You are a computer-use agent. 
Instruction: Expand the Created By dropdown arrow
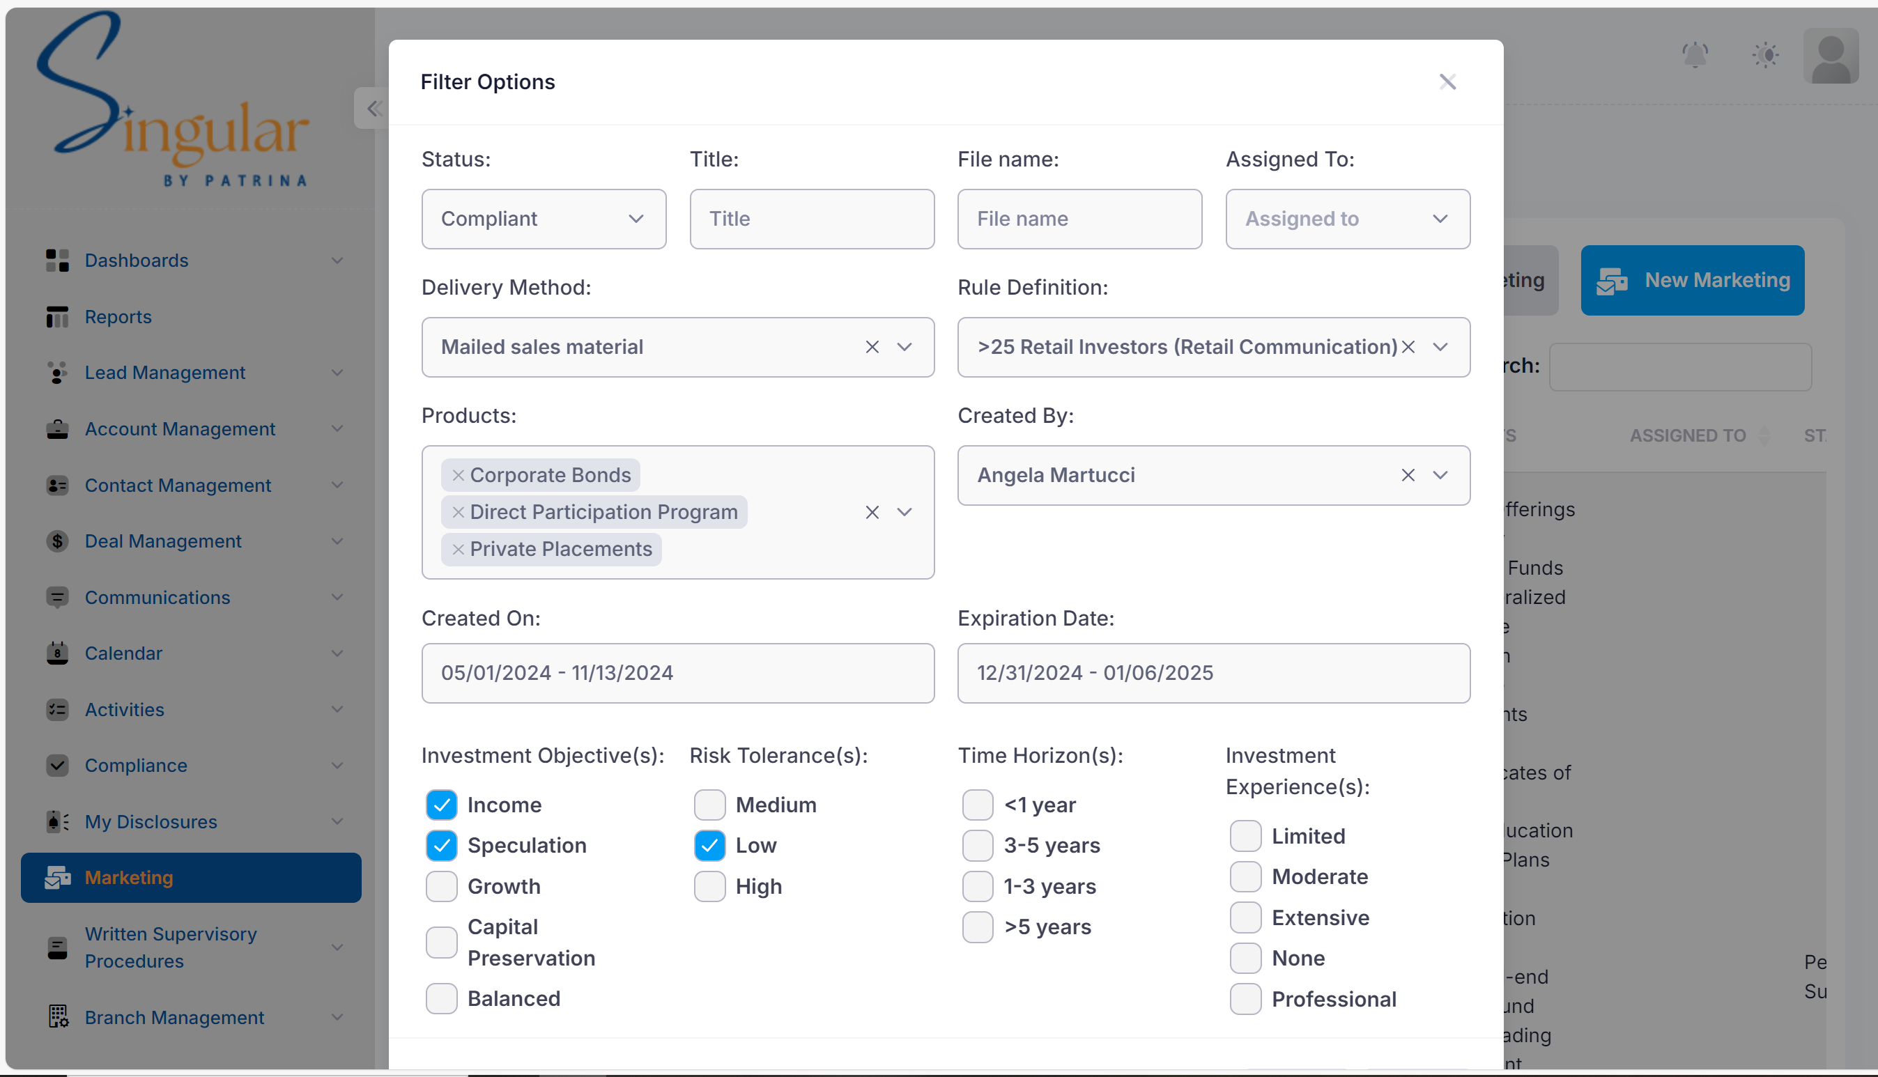click(x=1440, y=475)
